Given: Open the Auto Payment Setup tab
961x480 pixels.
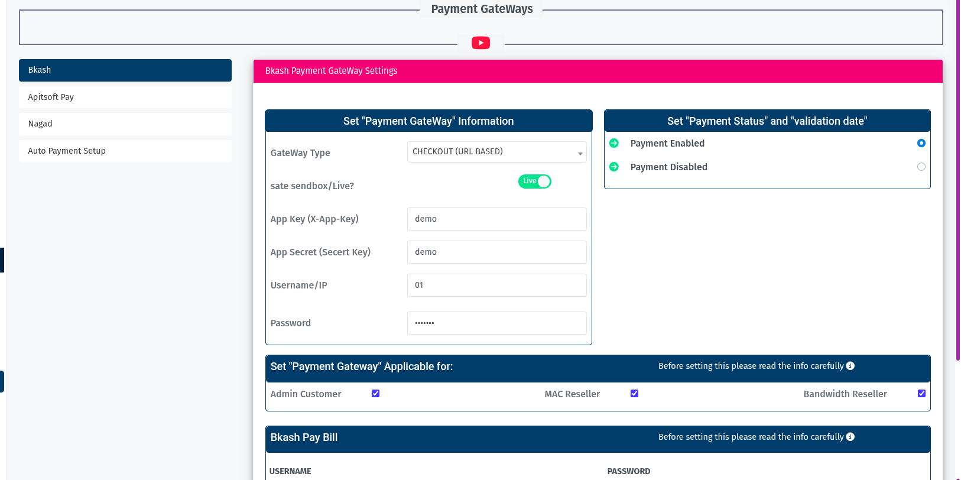Looking at the screenshot, I should tap(125, 151).
